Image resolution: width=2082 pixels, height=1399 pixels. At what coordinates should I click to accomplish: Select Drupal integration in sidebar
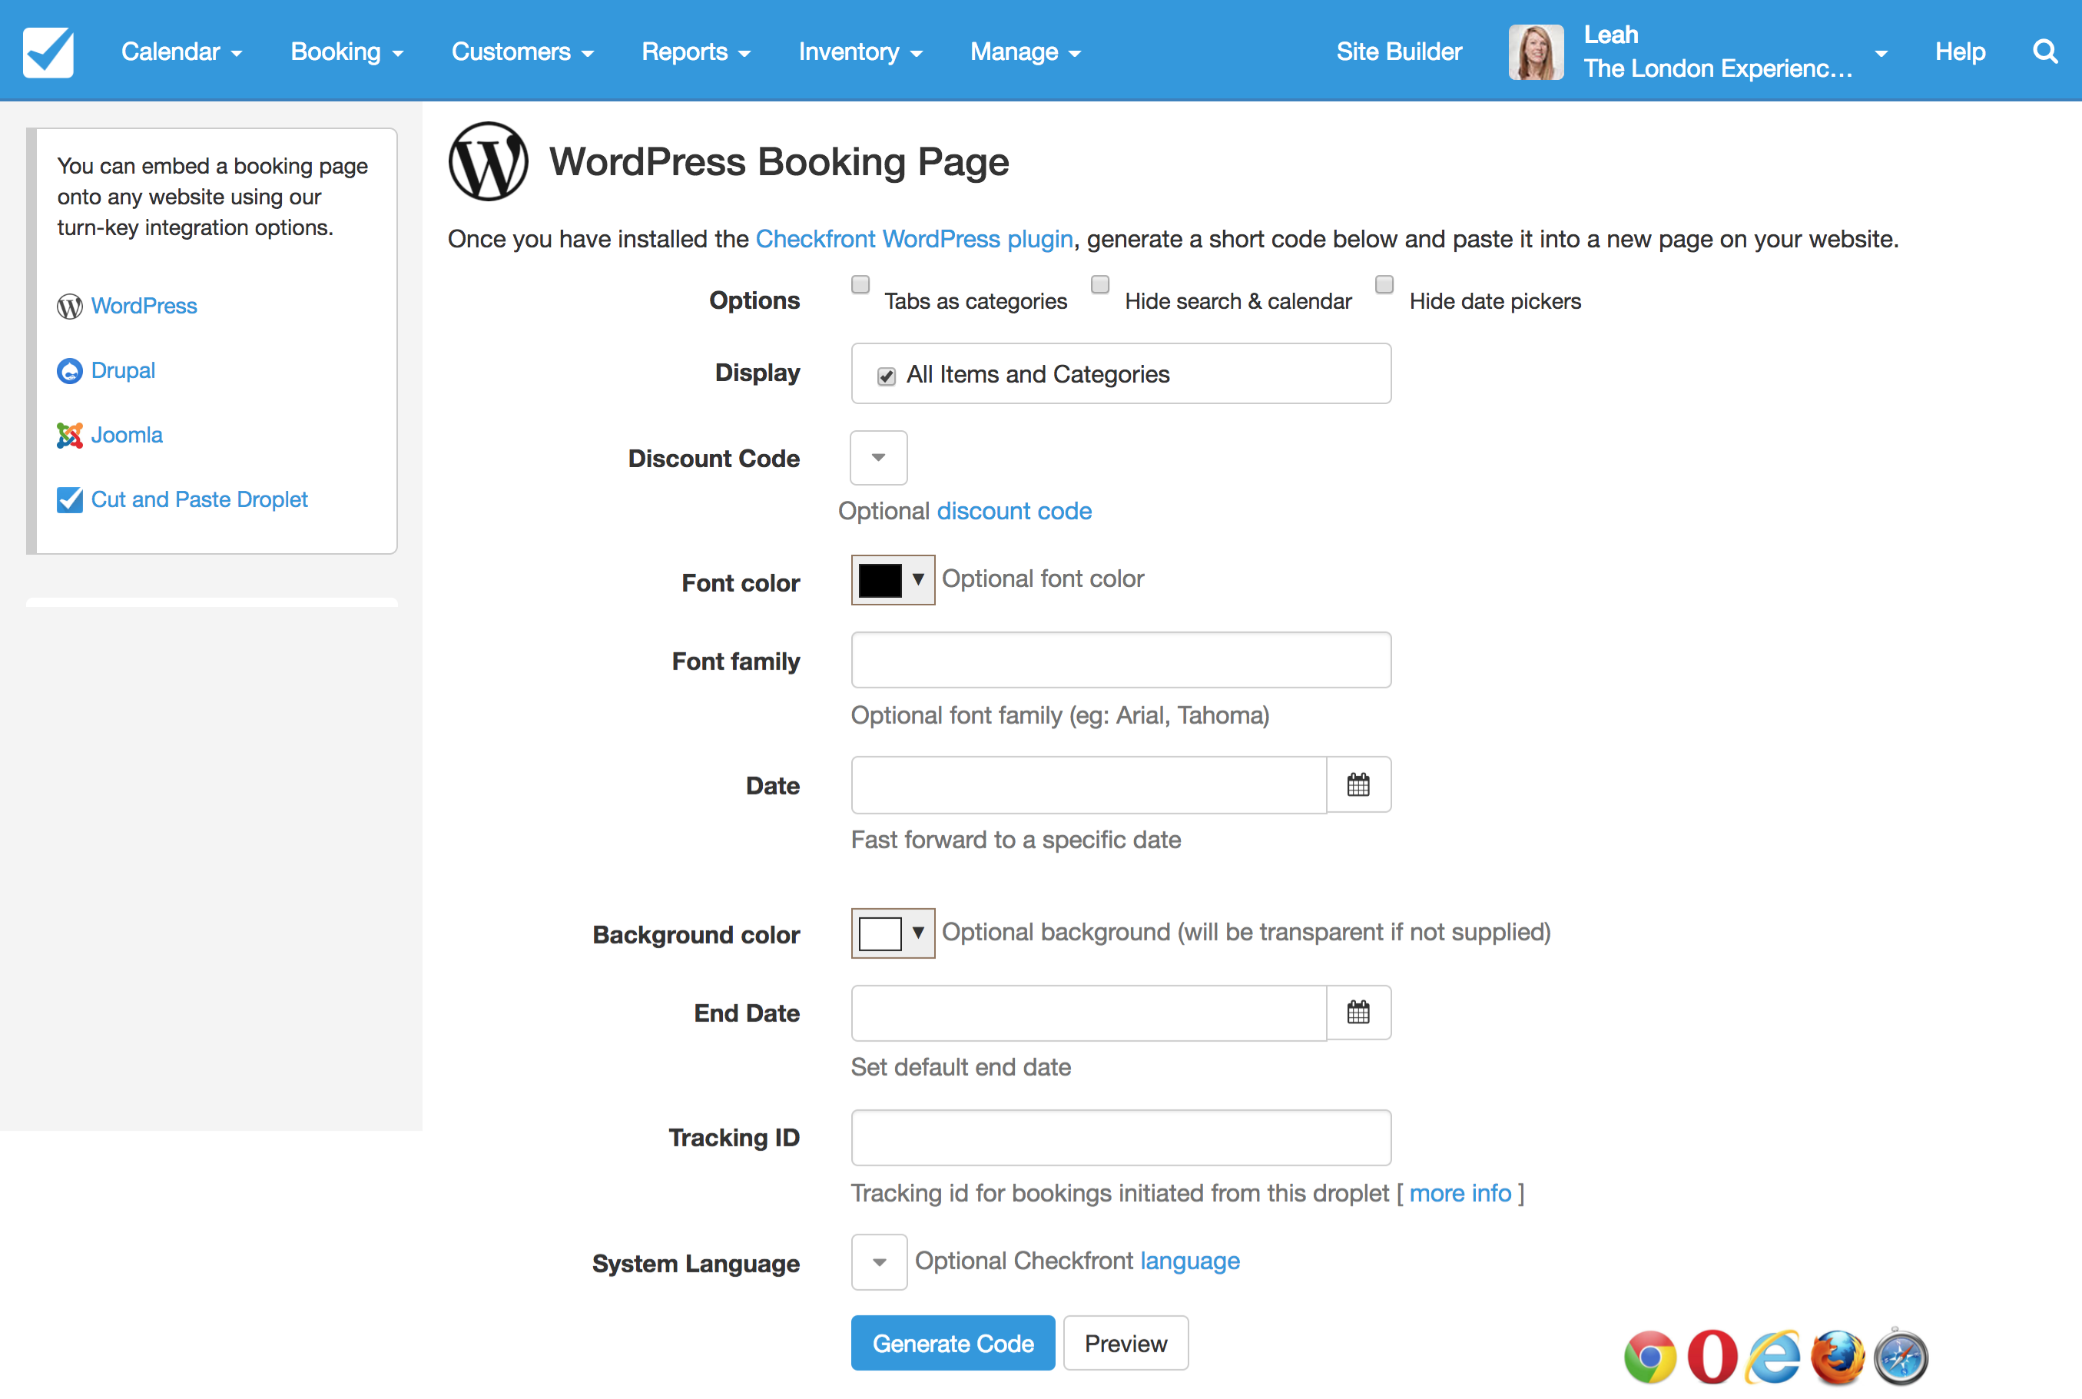pos(123,370)
